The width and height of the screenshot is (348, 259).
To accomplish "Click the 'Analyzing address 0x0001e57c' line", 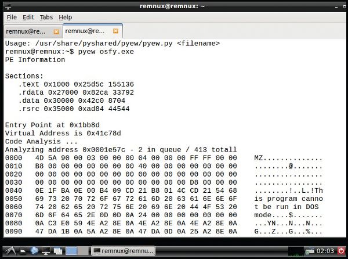I will point(121,150).
